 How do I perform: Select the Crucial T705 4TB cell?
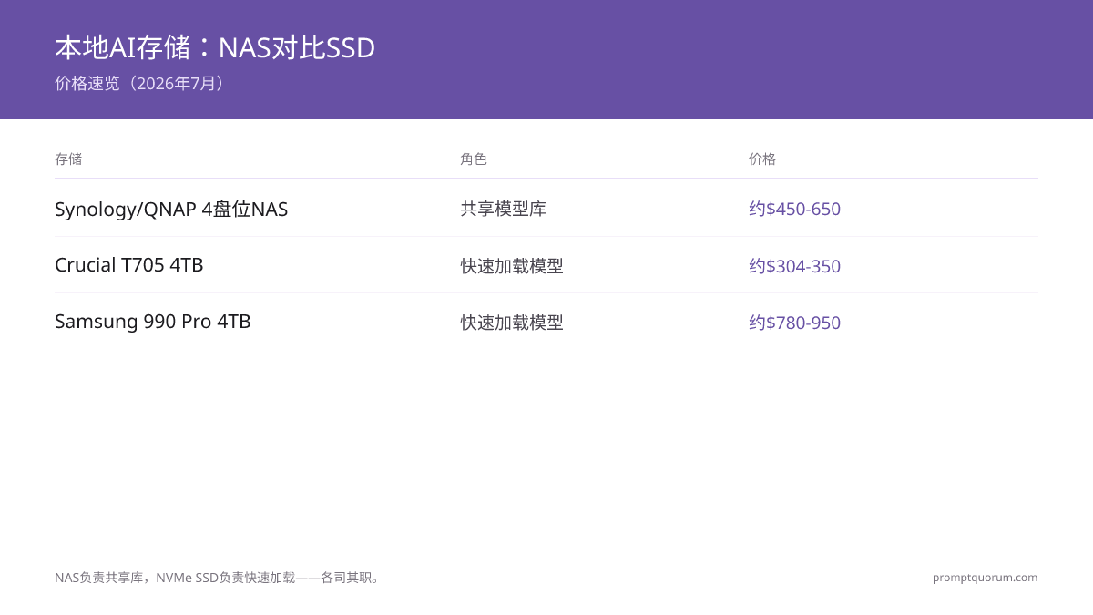pyautogui.click(x=129, y=265)
